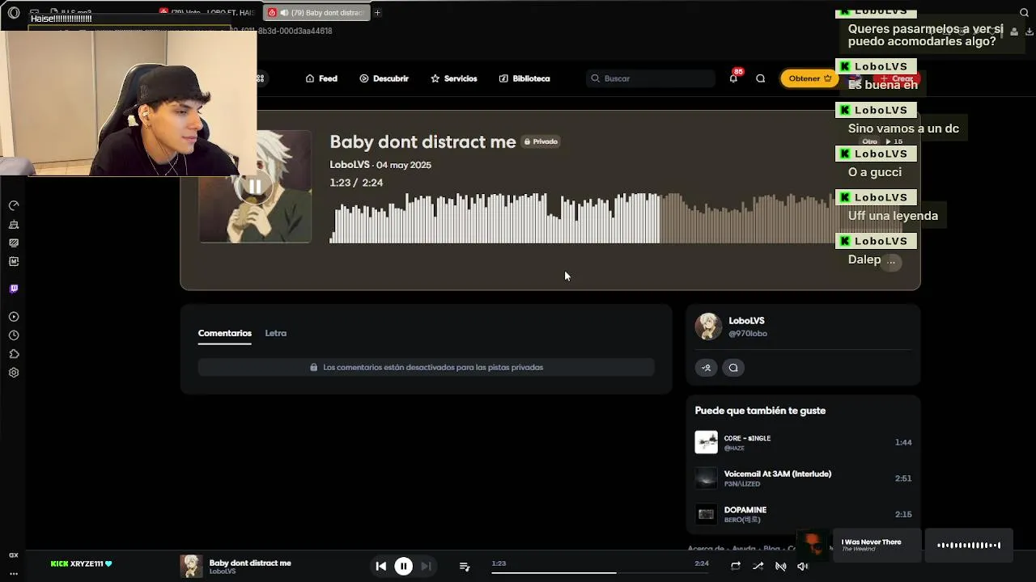Click the browser search icon at top right
The height and width of the screenshot is (582, 1036).
point(1024,13)
